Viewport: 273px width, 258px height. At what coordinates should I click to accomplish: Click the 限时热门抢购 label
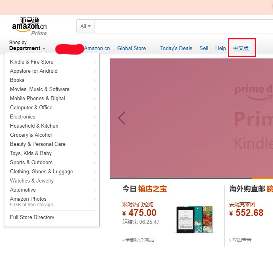point(138,204)
